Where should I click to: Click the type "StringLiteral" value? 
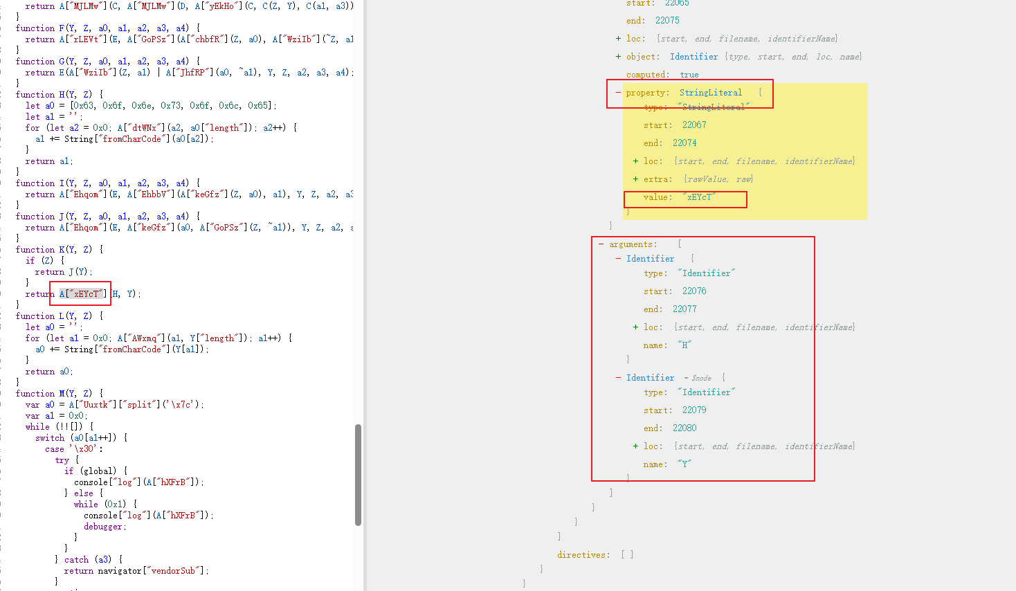(714, 107)
